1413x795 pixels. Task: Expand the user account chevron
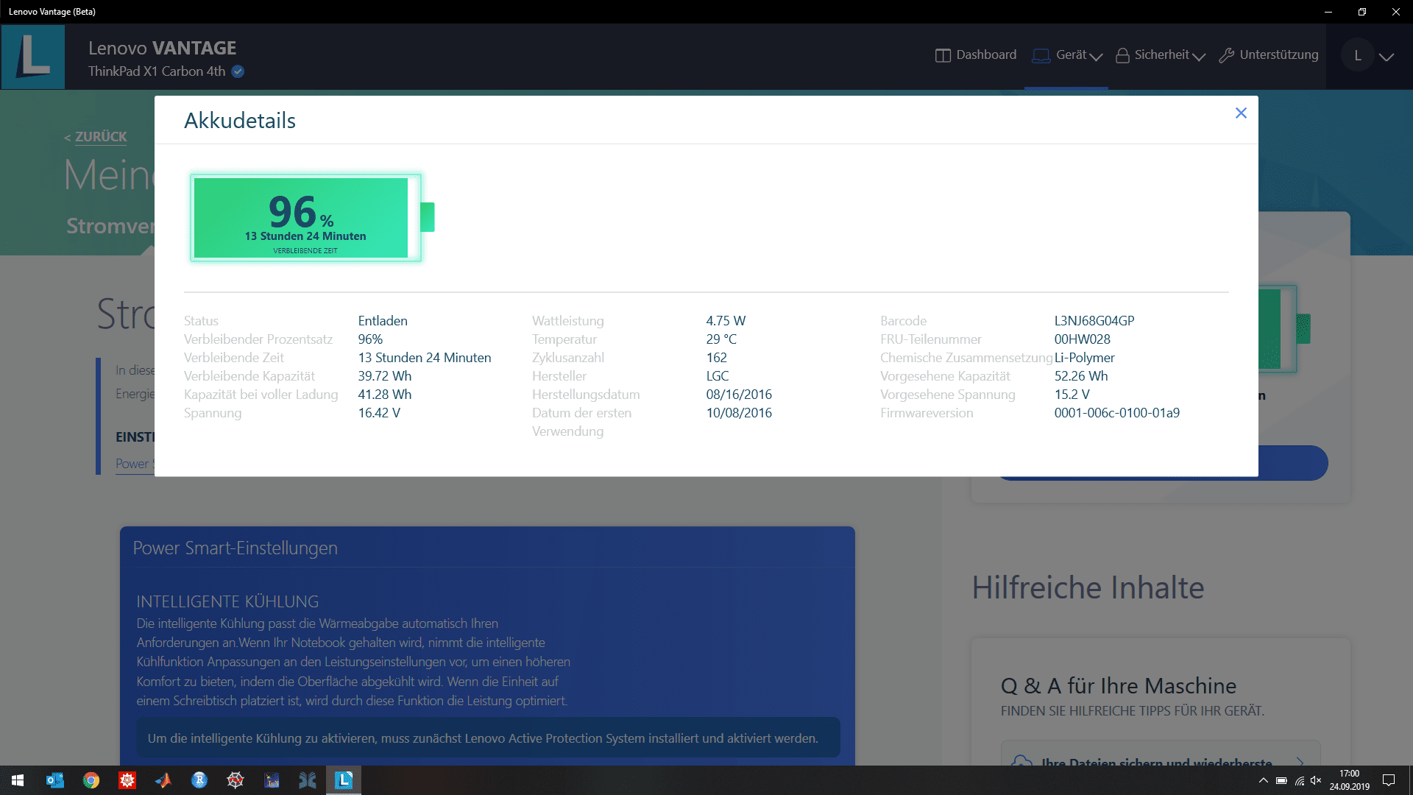click(x=1387, y=57)
